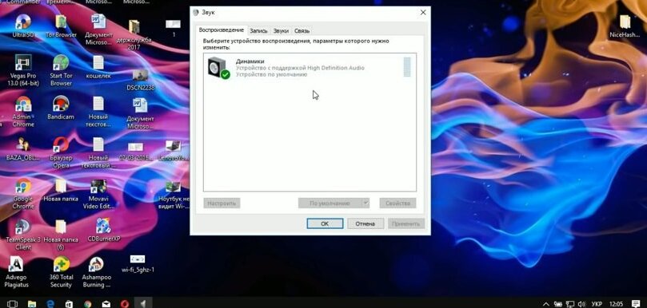Click the По умолчанию button

(x=329, y=203)
